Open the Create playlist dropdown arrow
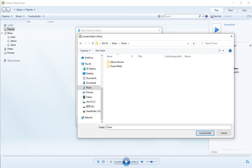The height and width of the screenshot is (168, 252). [x=43, y=16]
